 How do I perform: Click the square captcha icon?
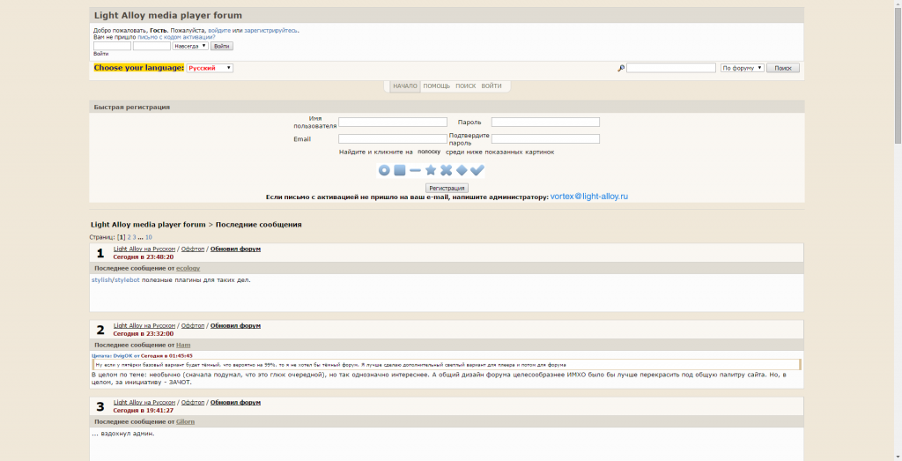click(x=400, y=170)
